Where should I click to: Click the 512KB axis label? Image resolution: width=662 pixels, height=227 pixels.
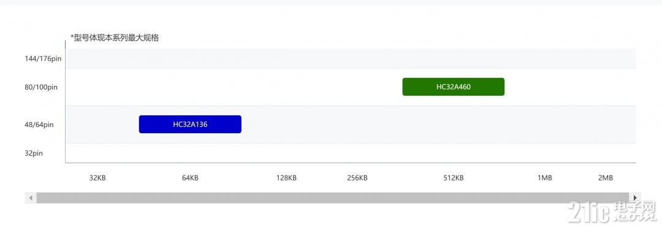click(x=454, y=178)
